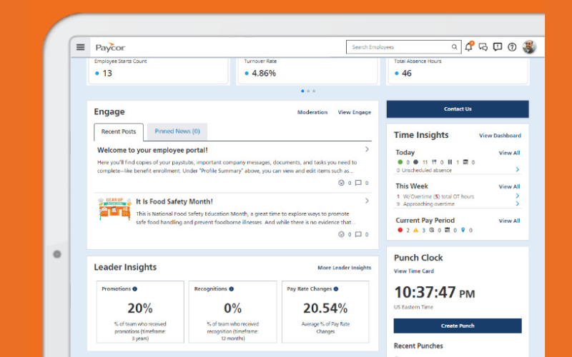Screen dimensions: 572x357
Task: Click comment icon on Food Safety post
Action: coord(358,234)
